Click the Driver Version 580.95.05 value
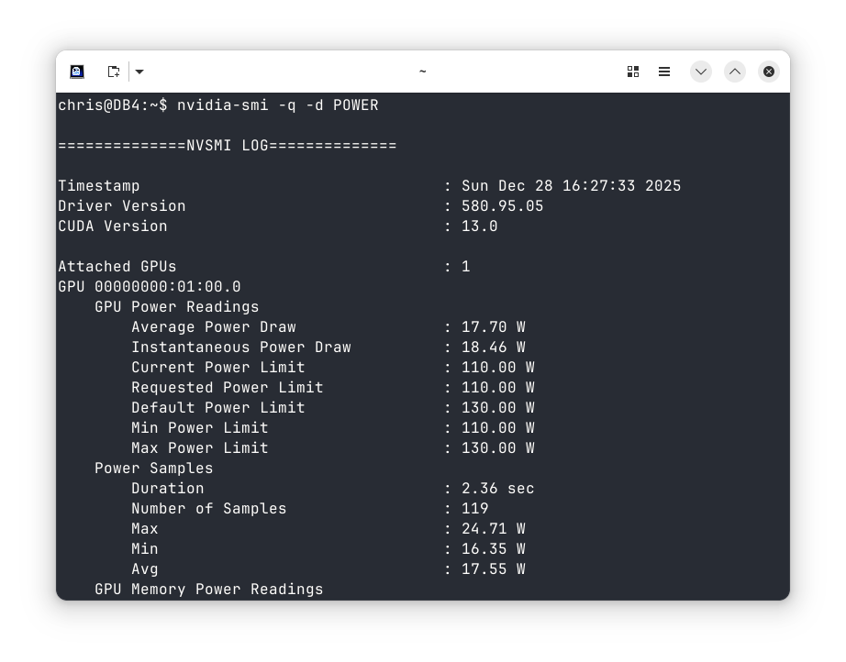 click(x=502, y=206)
